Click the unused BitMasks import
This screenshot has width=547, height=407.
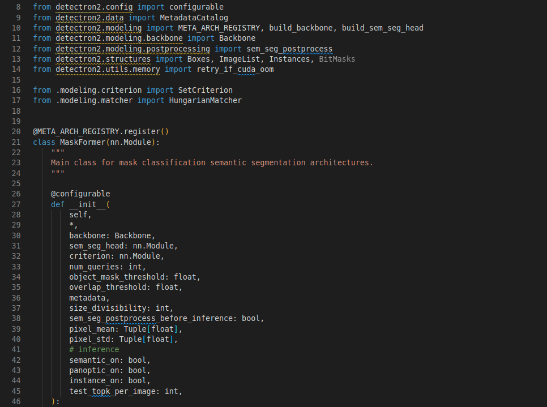(x=337, y=59)
